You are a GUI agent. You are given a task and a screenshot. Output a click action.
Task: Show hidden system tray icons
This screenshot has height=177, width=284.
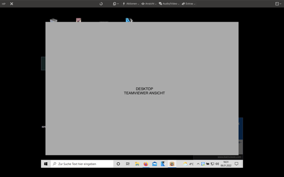[x=198, y=164]
